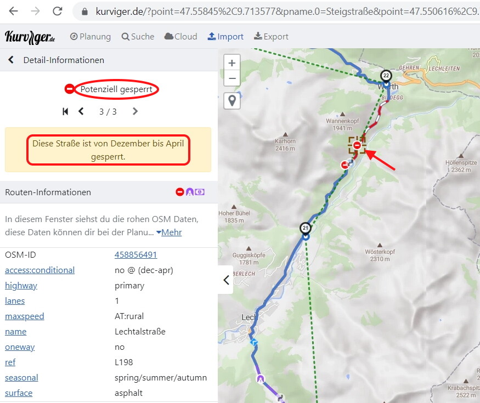Zoom in on the map

point(232,63)
